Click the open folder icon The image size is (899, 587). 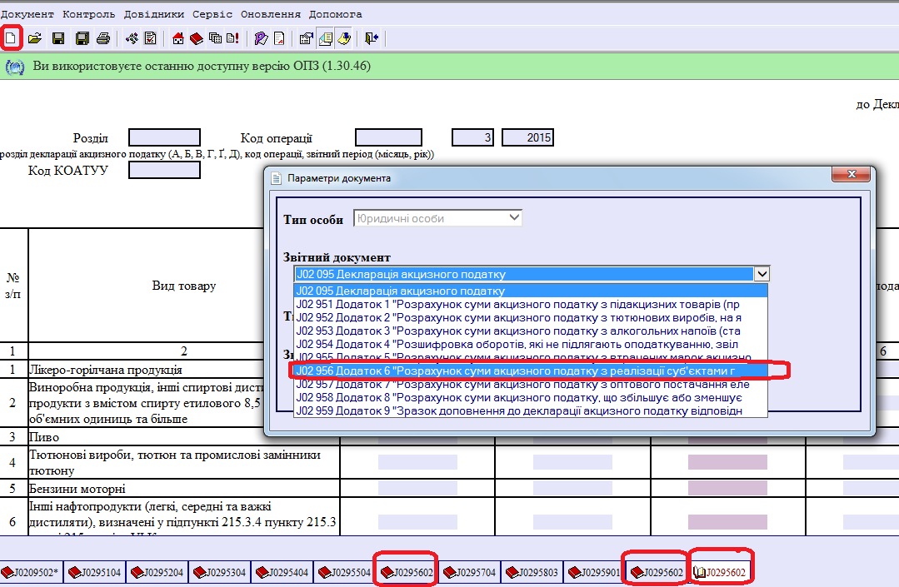(35, 38)
